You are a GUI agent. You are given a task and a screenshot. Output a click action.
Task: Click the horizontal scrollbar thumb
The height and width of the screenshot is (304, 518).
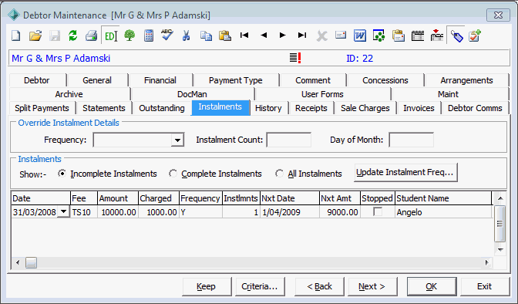pyautogui.click(x=31, y=262)
